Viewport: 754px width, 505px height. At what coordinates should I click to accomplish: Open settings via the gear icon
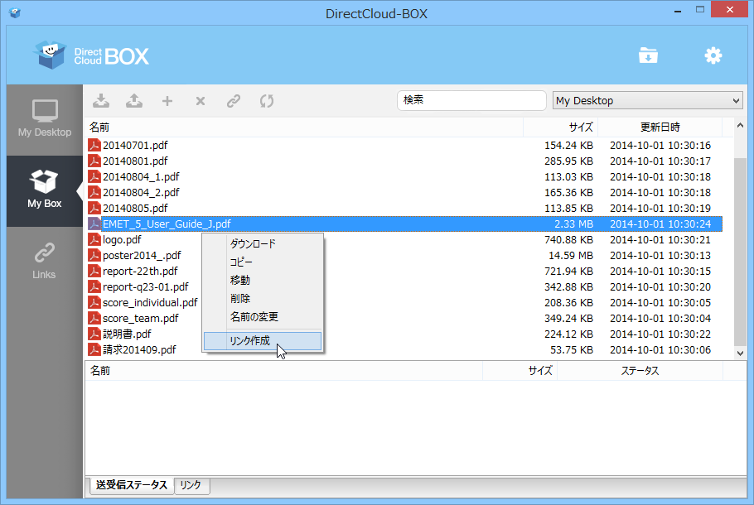(x=713, y=55)
